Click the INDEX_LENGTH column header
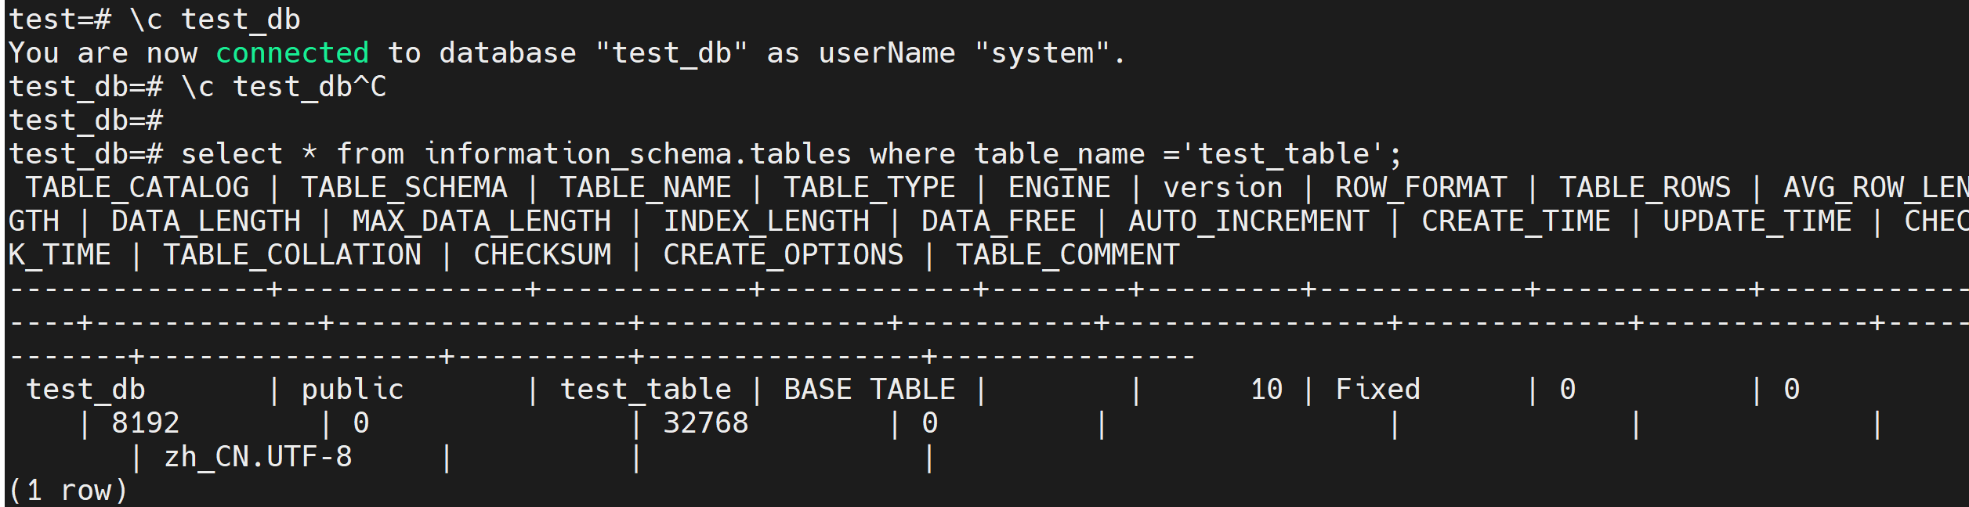The image size is (1969, 507). coord(766,221)
